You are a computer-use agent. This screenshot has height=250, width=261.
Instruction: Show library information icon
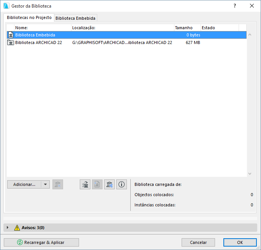[122, 184]
